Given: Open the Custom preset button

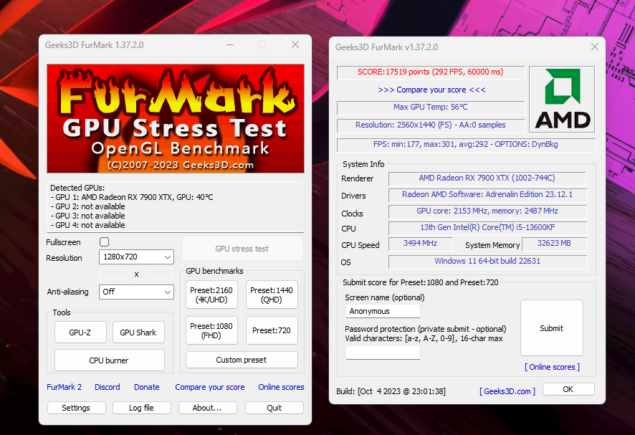Looking at the screenshot, I should point(242,360).
